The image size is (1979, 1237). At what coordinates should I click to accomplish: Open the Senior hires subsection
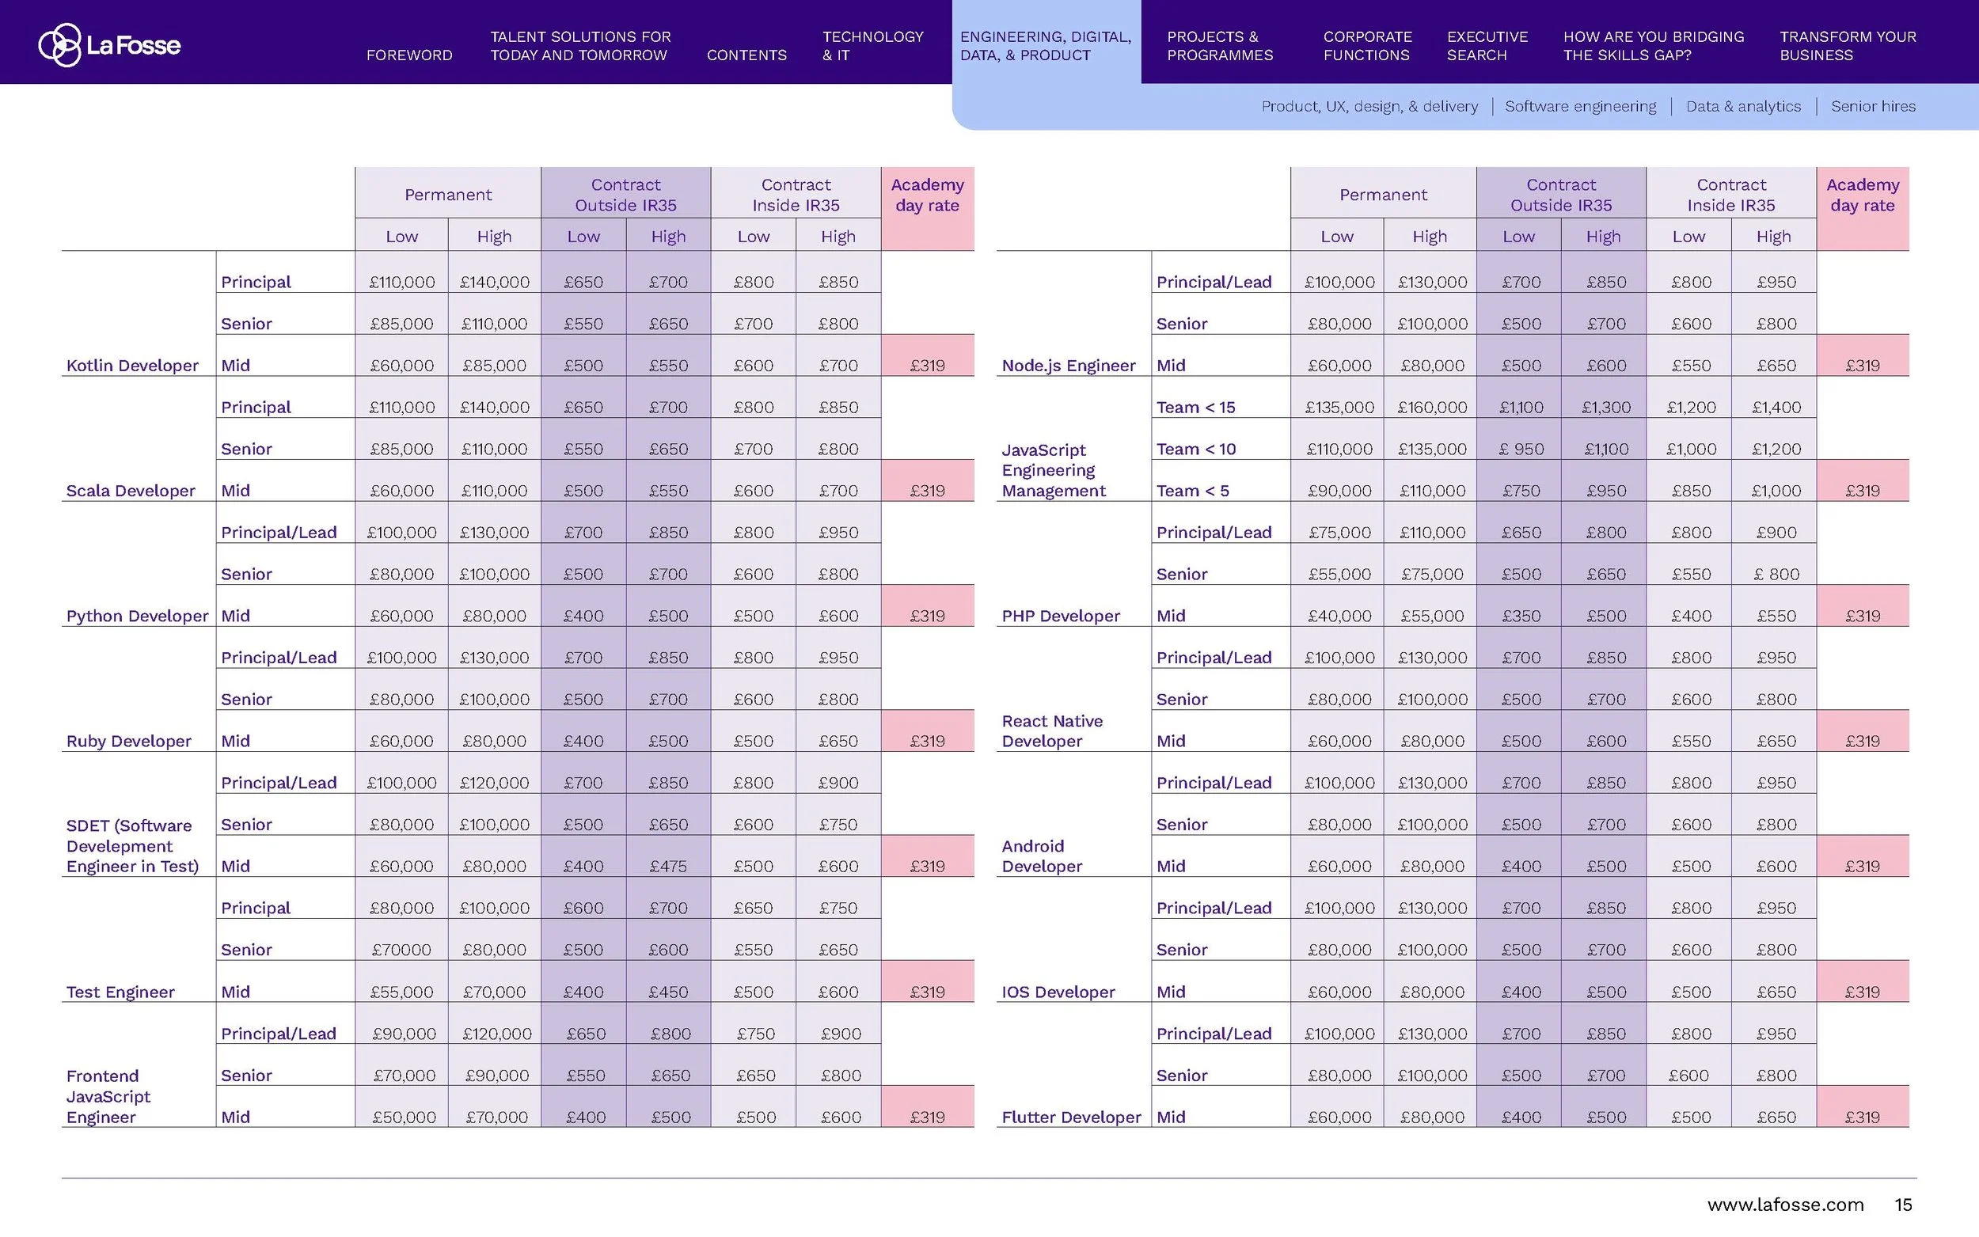(x=1874, y=106)
